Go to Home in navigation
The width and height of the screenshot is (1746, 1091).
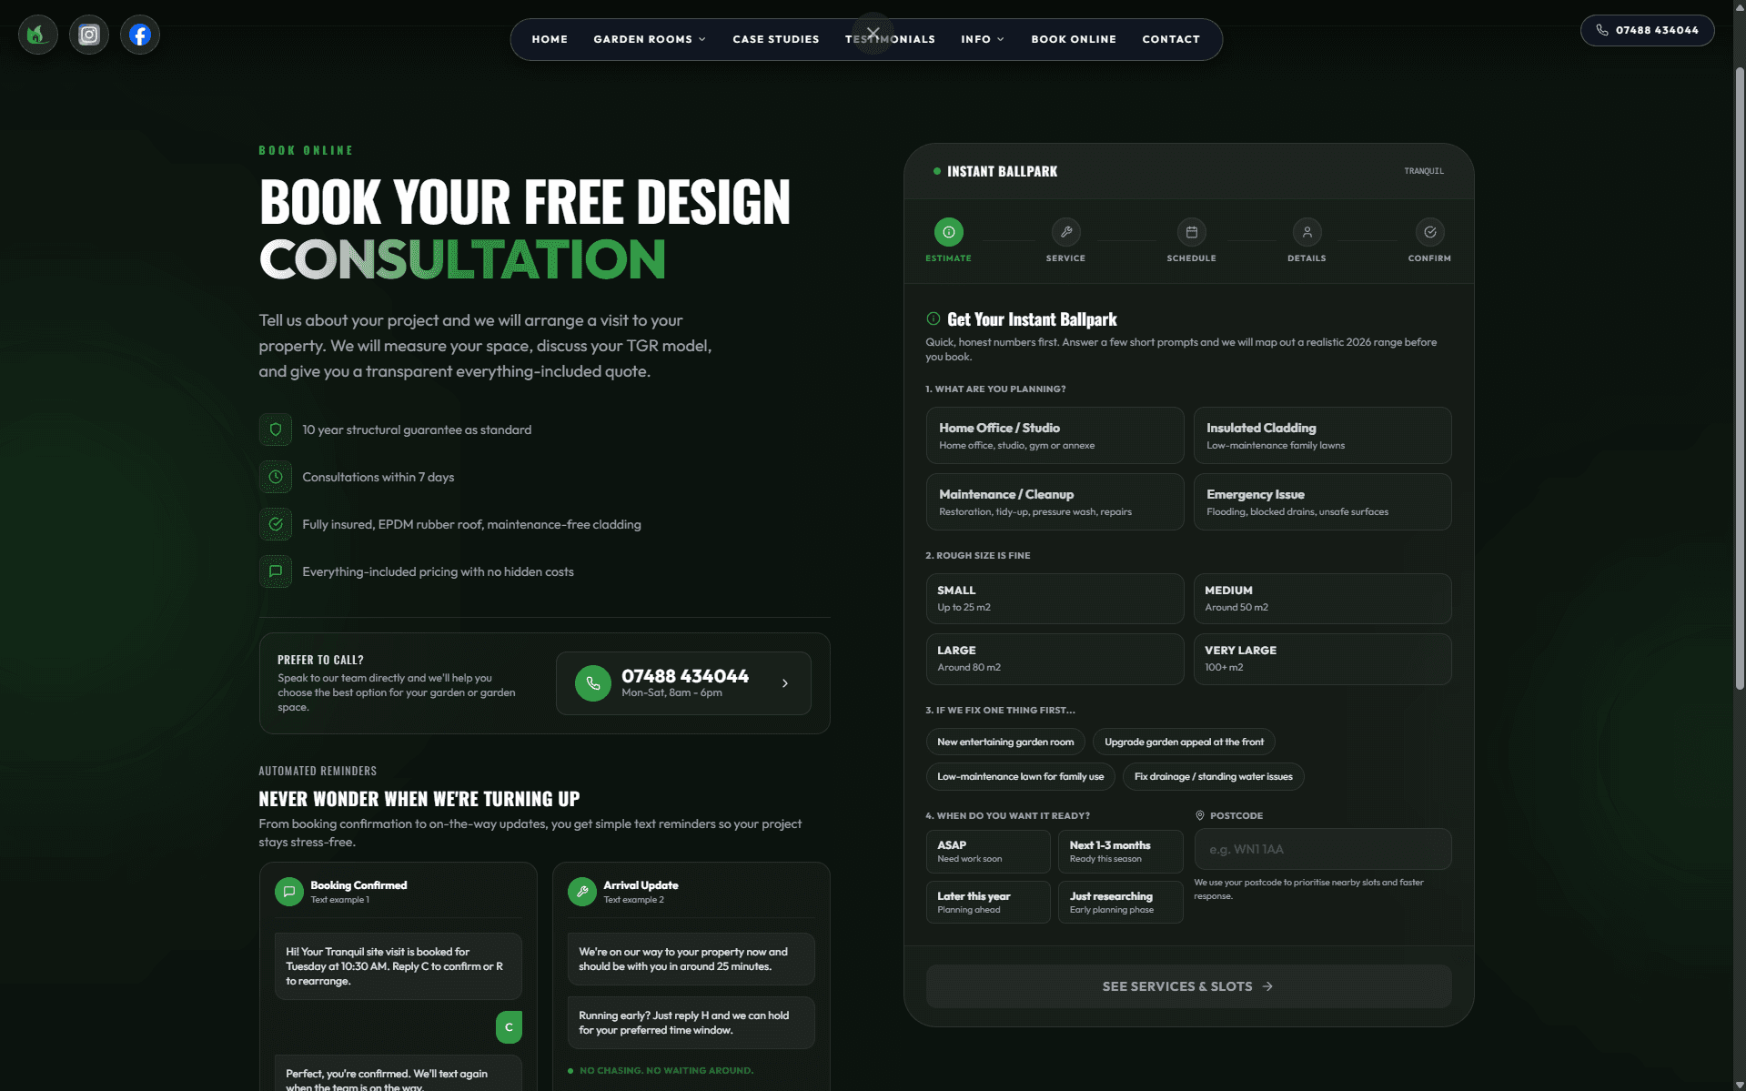[x=550, y=39]
